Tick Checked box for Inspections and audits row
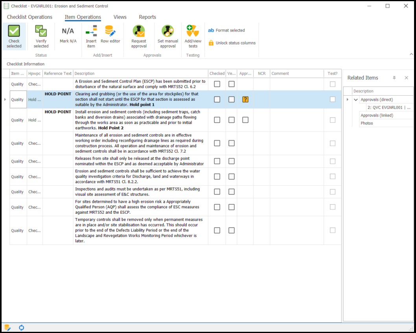The image size is (416, 333). point(217,192)
